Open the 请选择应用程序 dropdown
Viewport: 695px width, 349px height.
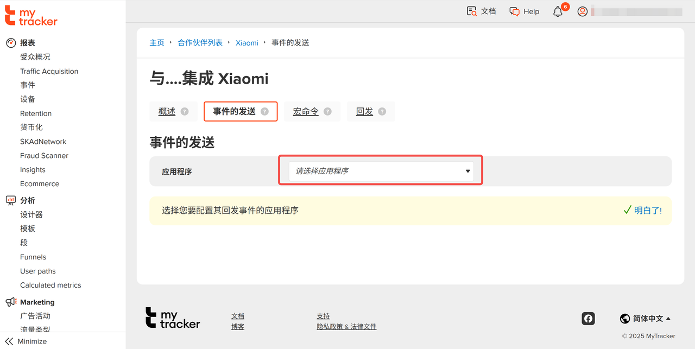tap(381, 171)
